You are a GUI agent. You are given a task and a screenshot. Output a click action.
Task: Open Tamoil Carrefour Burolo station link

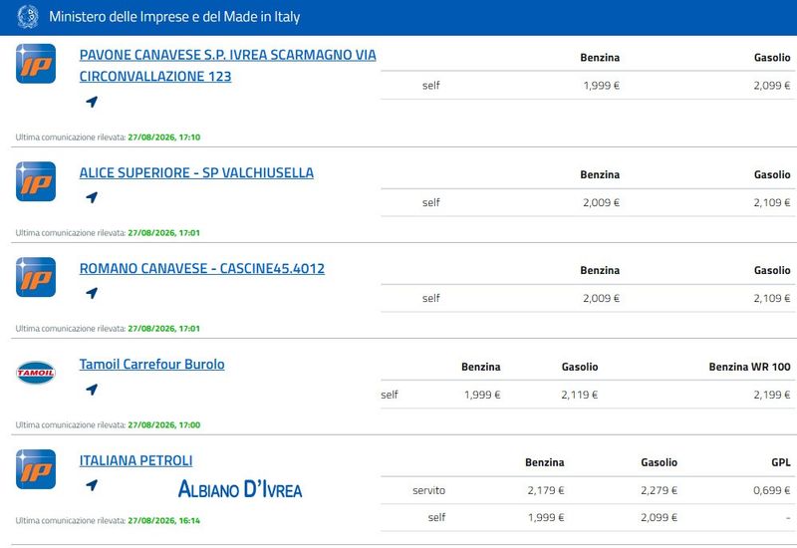pos(152,364)
